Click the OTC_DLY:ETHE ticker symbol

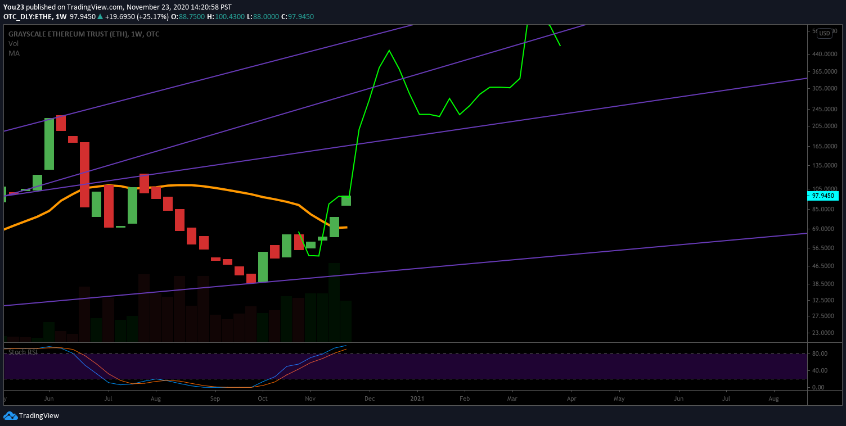(x=28, y=17)
